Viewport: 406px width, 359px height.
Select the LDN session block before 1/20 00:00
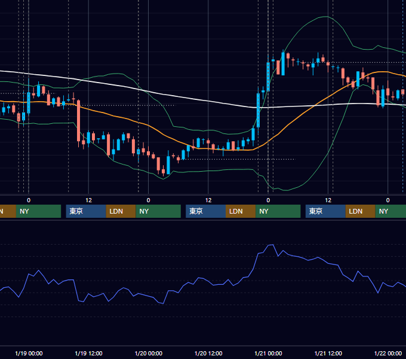(121, 211)
